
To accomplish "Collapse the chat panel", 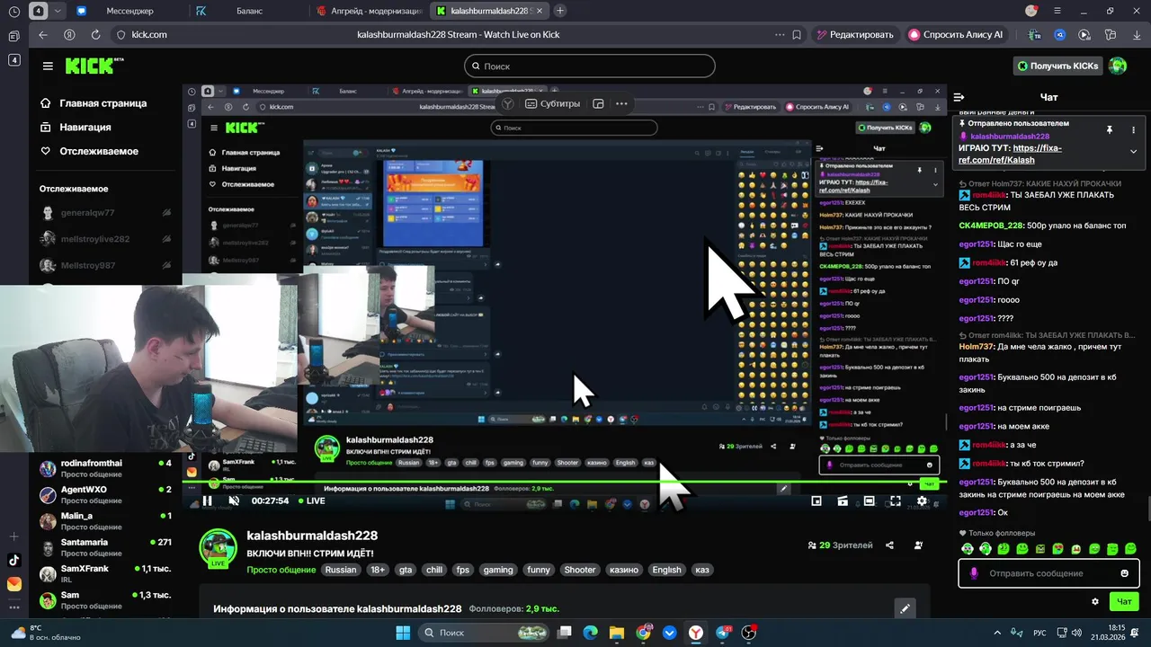I will click(959, 97).
